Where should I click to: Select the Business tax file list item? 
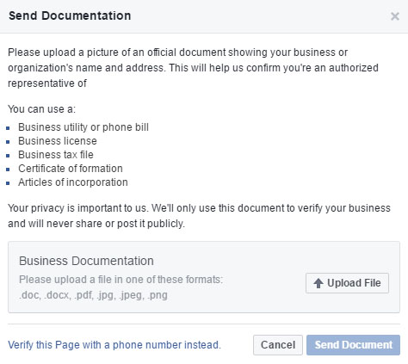(56, 155)
